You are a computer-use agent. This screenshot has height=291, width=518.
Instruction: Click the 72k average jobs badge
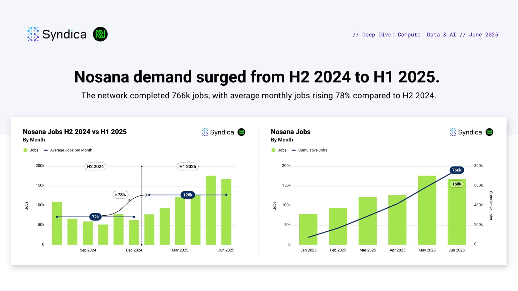tap(95, 217)
